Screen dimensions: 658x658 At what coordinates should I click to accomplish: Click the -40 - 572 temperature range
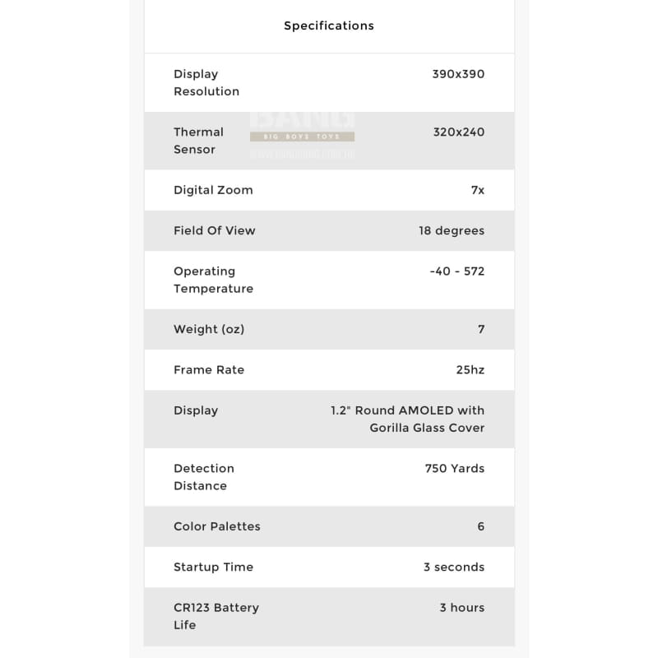coord(457,271)
